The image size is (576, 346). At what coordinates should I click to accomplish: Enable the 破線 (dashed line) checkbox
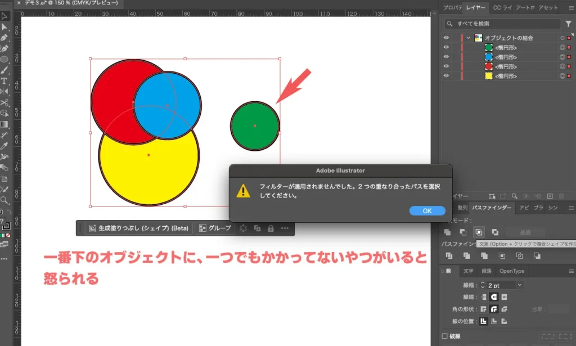444,335
